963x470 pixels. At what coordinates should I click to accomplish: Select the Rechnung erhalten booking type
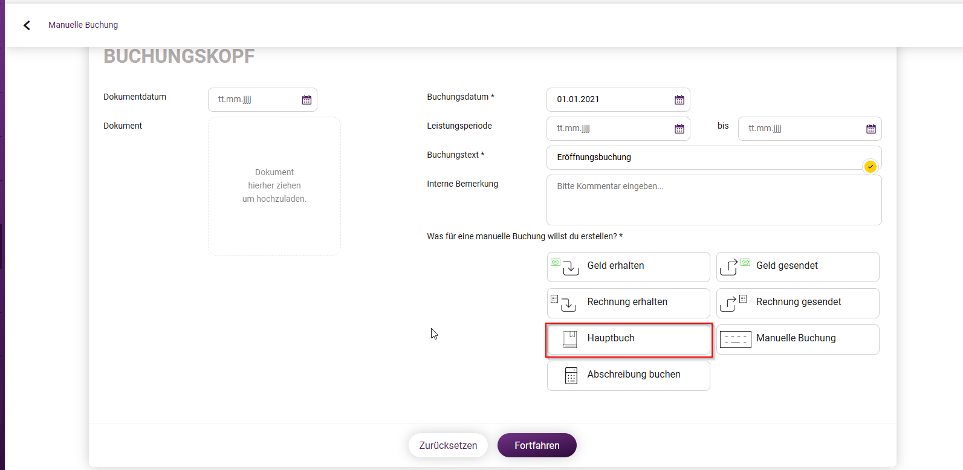click(x=629, y=303)
